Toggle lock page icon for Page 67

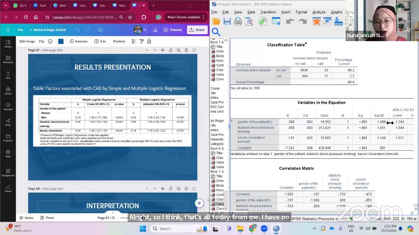171,50
